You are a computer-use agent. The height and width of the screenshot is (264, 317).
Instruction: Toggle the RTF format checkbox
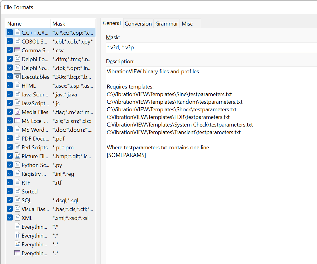click(10, 183)
